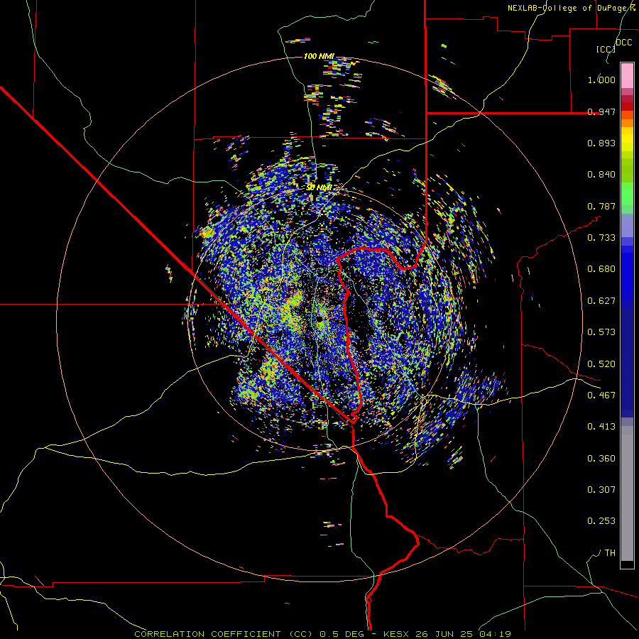Click the 0.467 legend value
639x639 pixels.
pos(601,395)
